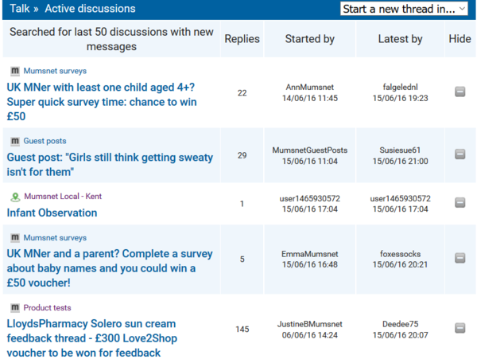The image size is (477, 363).
Task: Open the Guest posts topic
Action: 45,141
